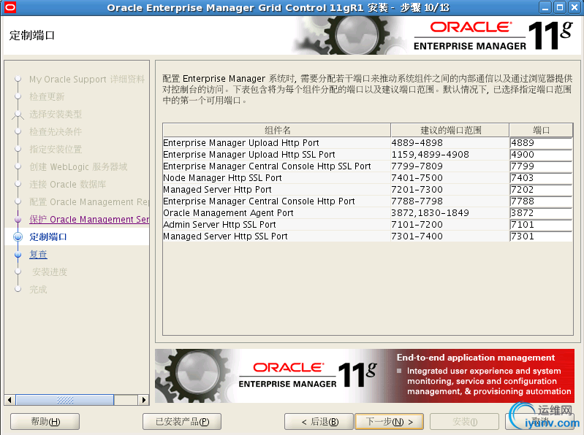Click 完成 step in sidebar
The image size is (584, 435).
pyautogui.click(x=38, y=289)
